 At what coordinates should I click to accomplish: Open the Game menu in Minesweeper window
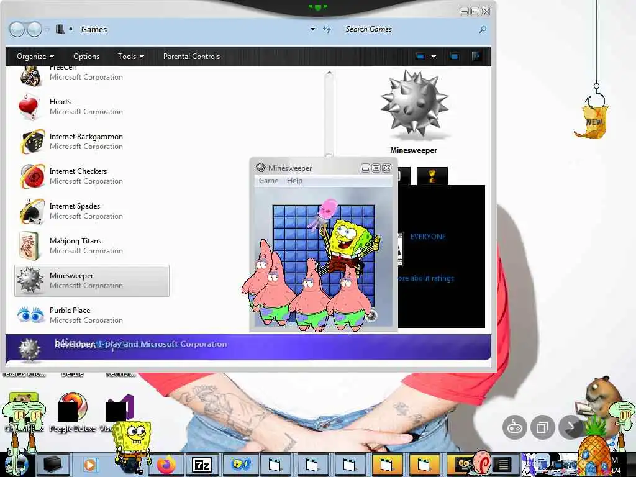tap(268, 181)
